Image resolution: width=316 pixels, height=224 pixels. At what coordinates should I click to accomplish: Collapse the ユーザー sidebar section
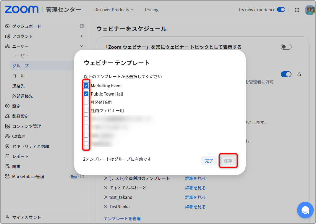pyautogui.click(x=81, y=46)
